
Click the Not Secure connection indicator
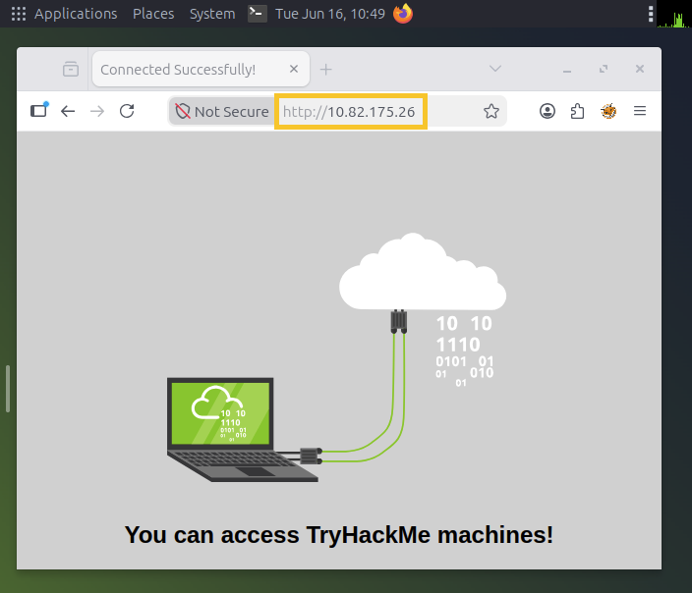coord(222,112)
